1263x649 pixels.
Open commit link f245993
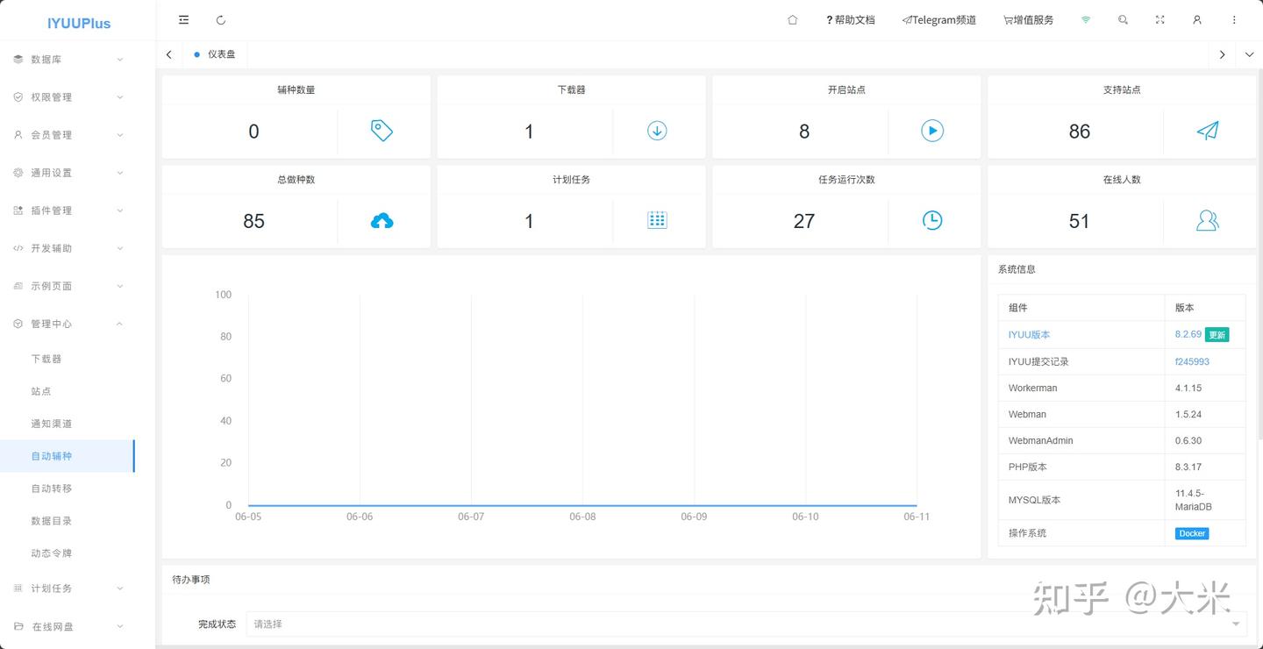coord(1192,361)
